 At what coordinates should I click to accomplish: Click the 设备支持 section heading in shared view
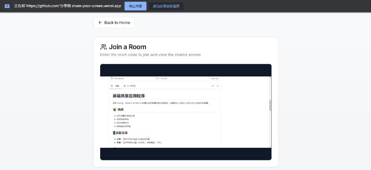click(x=121, y=133)
